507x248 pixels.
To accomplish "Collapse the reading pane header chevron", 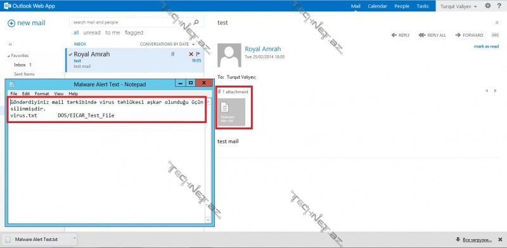I will coord(497,23).
